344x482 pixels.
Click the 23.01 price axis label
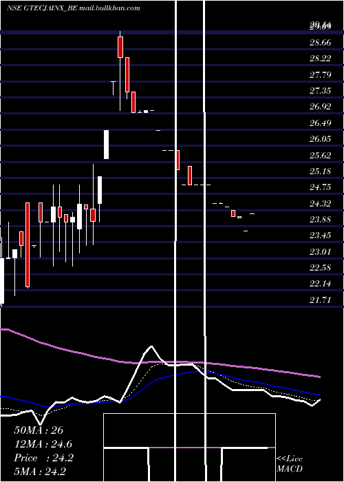click(x=321, y=252)
